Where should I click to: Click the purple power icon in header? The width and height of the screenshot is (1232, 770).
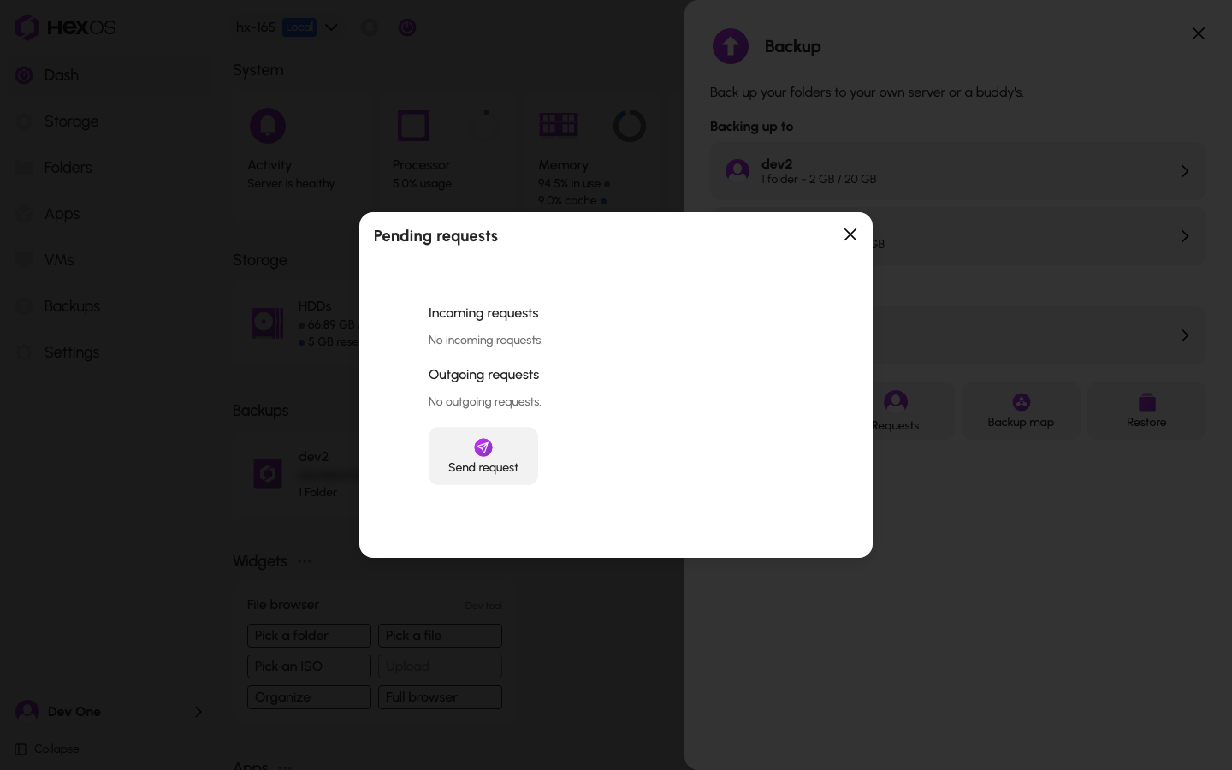pyautogui.click(x=407, y=27)
